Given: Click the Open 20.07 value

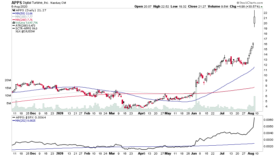Looking at the screenshot, I should [x=143, y=6].
